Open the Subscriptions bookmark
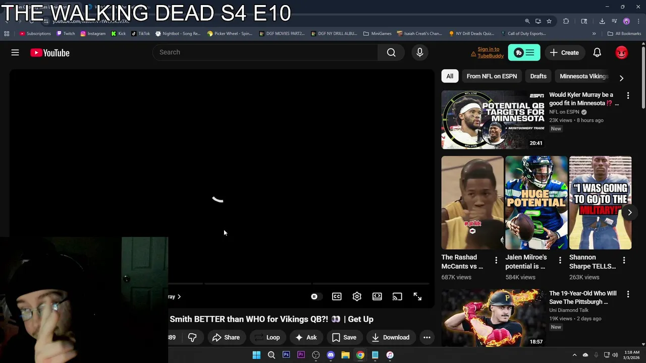Image resolution: width=646 pixels, height=363 pixels. pyautogui.click(x=35, y=34)
